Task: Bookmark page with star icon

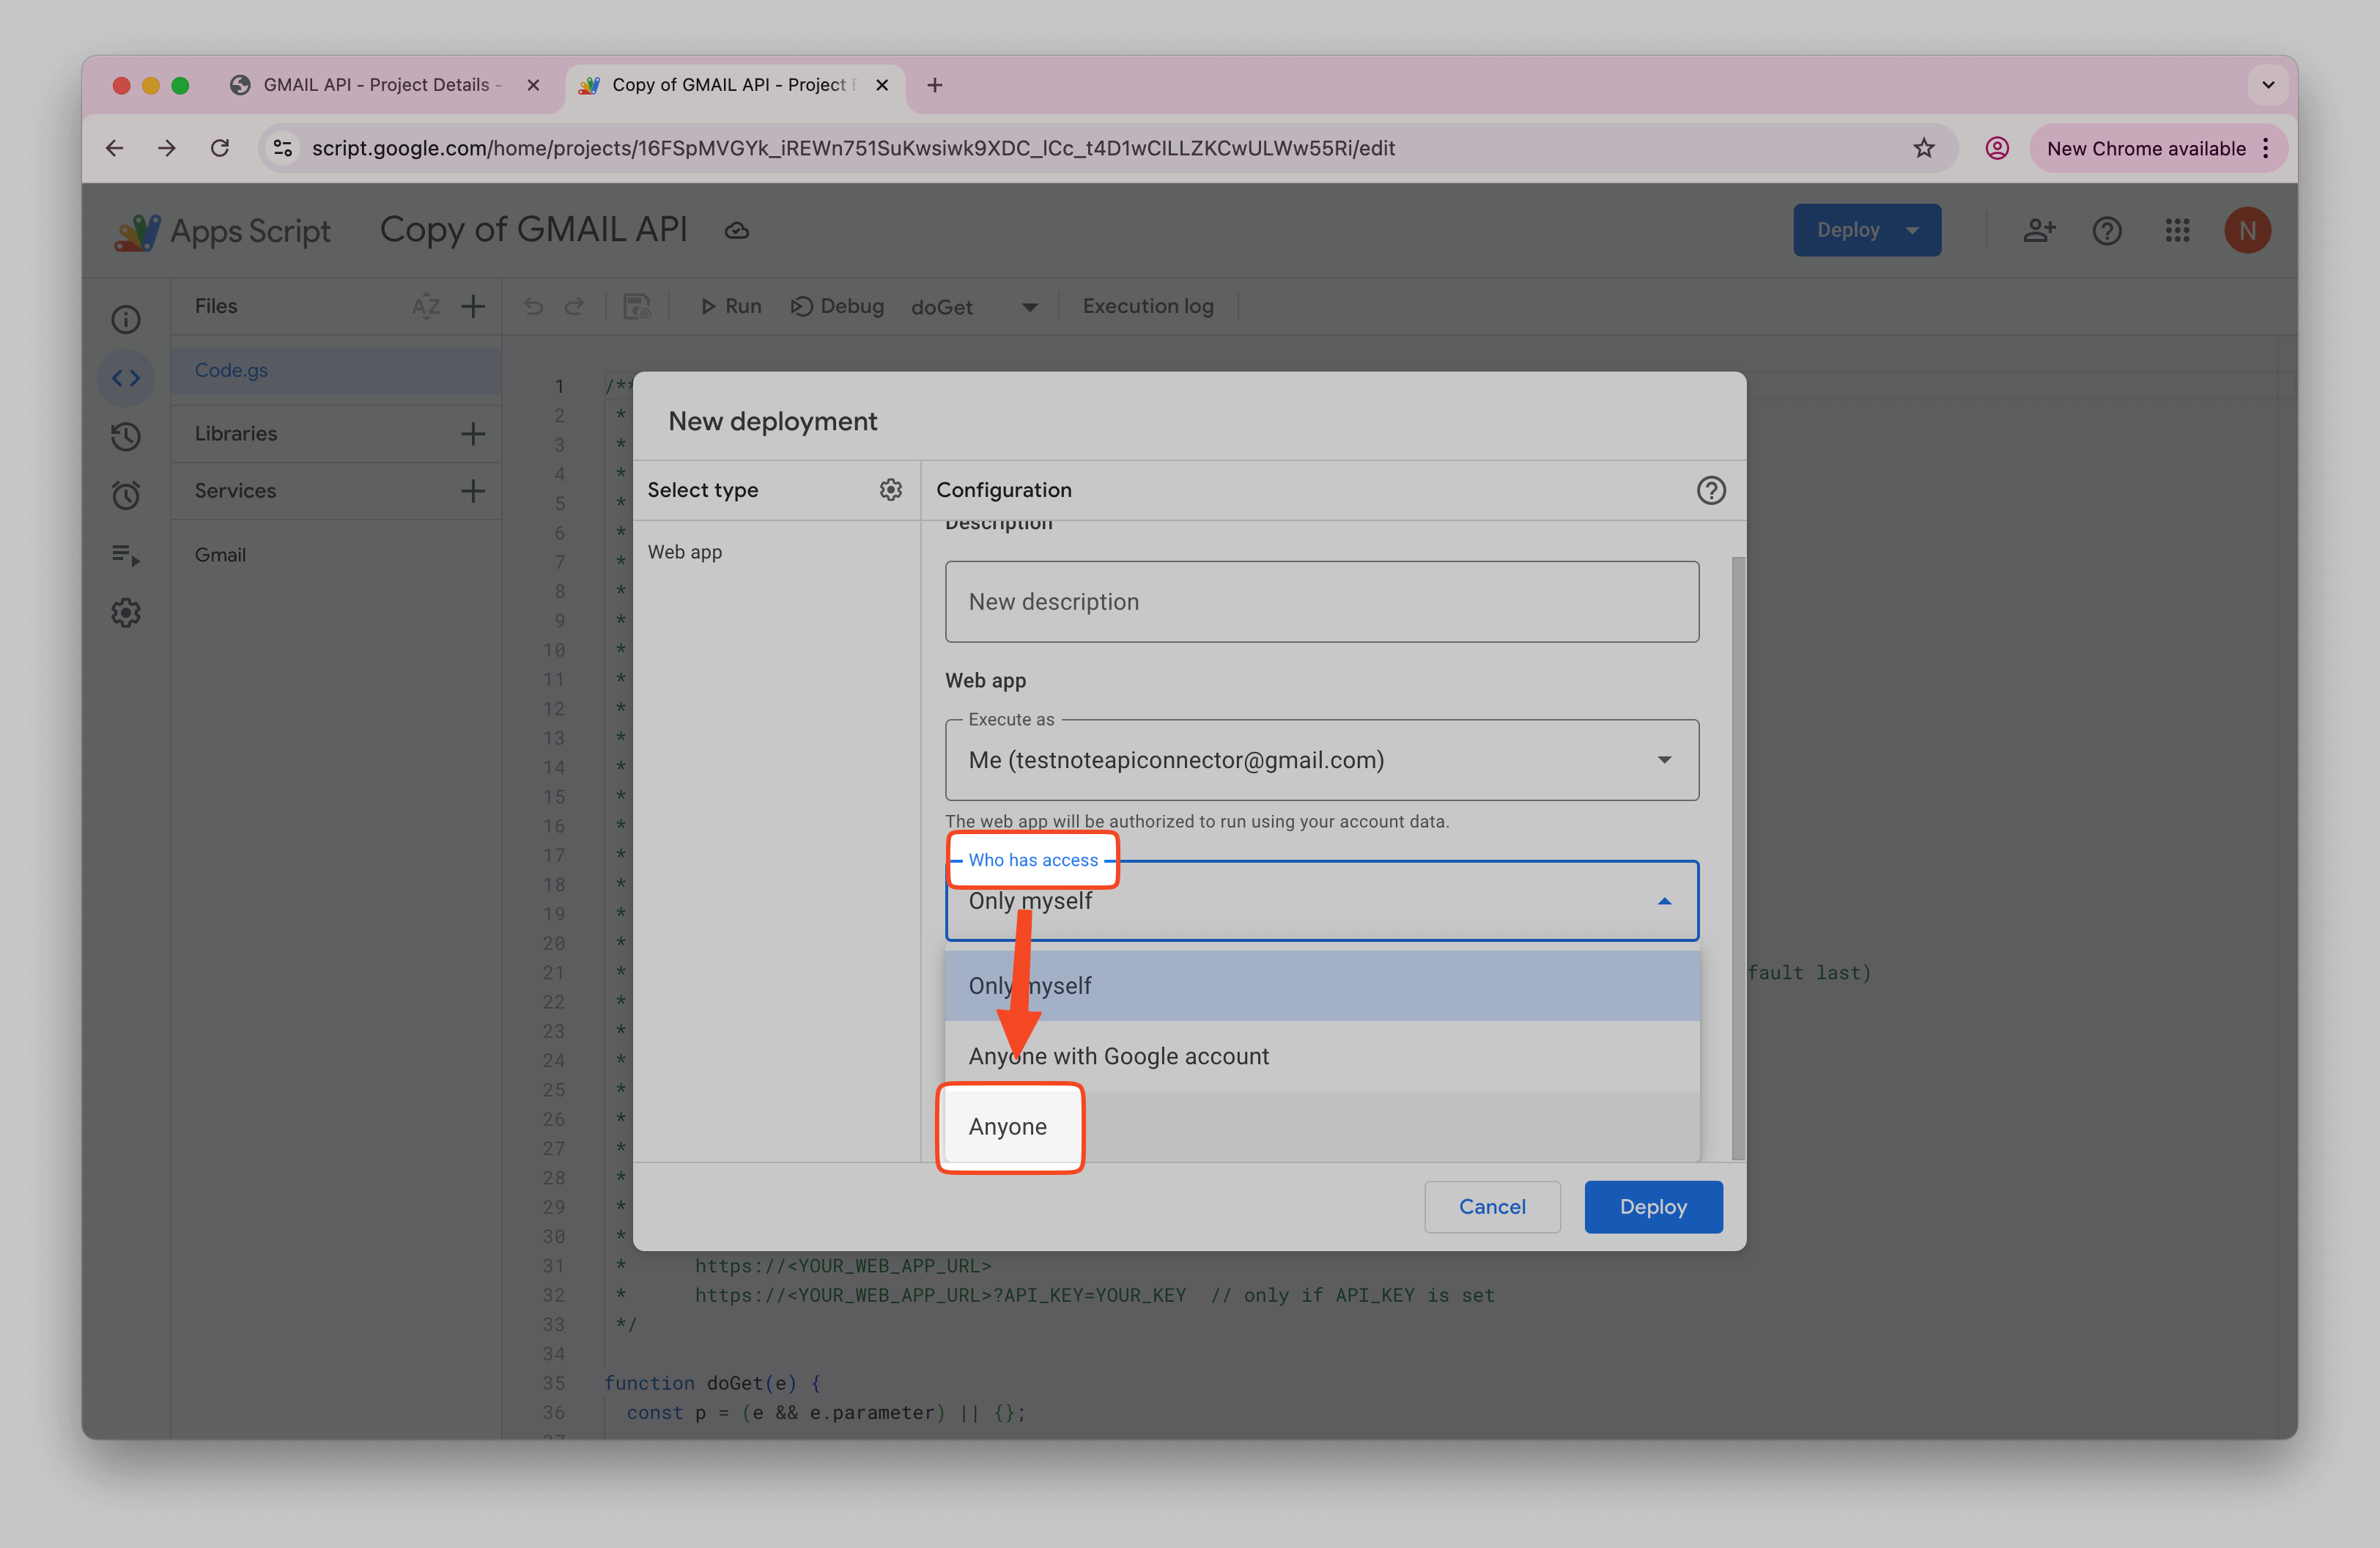Action: tap(1924, 148)
